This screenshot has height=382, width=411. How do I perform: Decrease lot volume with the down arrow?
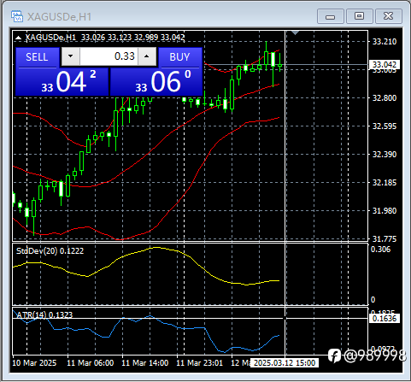tap(71, 56)
